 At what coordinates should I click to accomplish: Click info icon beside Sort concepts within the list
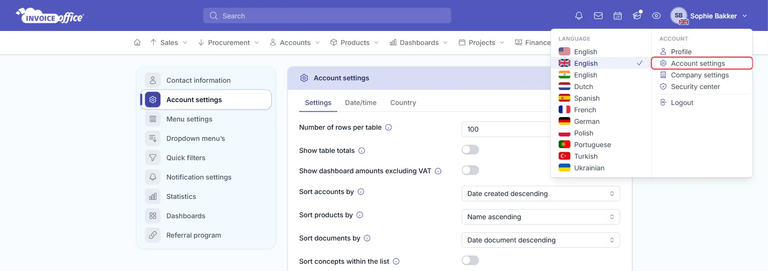pos(396,261)
